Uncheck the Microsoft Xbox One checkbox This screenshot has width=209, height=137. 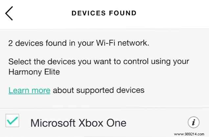click(x=12, y=121)
